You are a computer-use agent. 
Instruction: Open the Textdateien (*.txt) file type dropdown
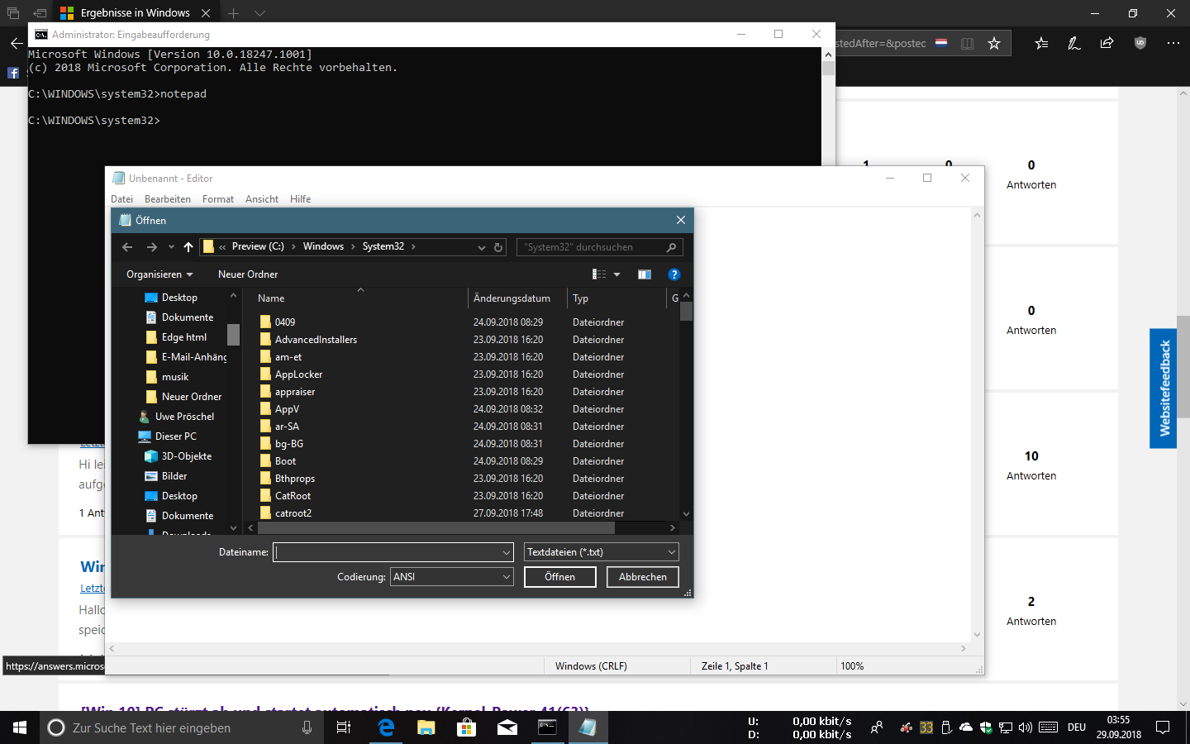coord(602,552)
